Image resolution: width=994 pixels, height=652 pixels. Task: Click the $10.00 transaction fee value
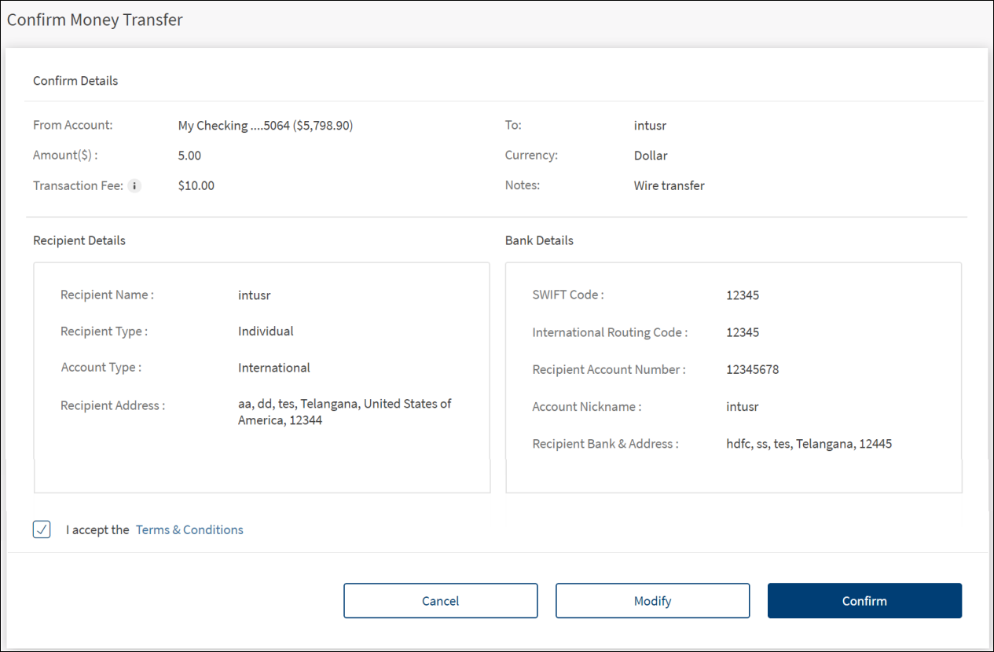(x=196, y=186)
